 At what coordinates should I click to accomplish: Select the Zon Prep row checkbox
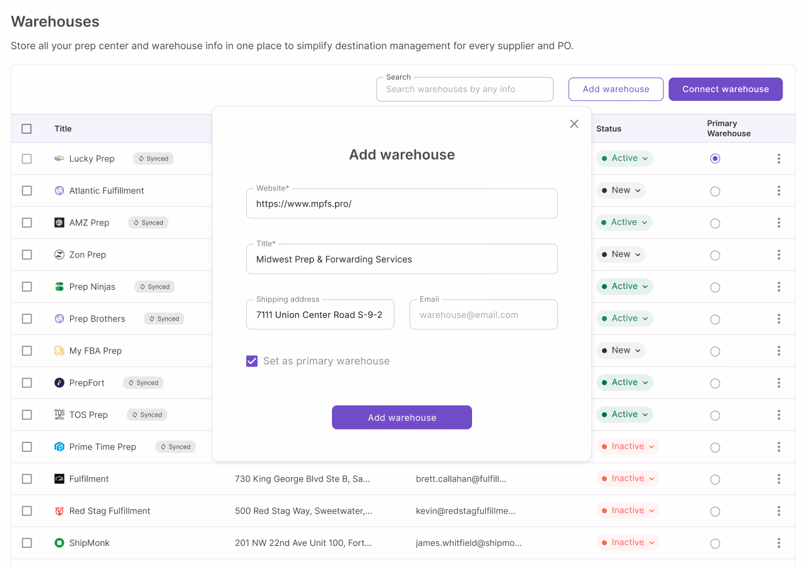27,255
